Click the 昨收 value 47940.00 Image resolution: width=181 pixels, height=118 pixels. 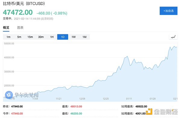pyautogui.click(x=17, y=106)
